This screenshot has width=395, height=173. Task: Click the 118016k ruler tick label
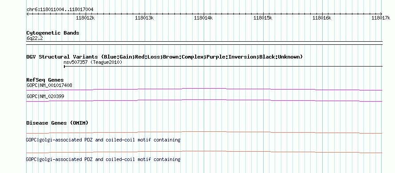[322, 18]
